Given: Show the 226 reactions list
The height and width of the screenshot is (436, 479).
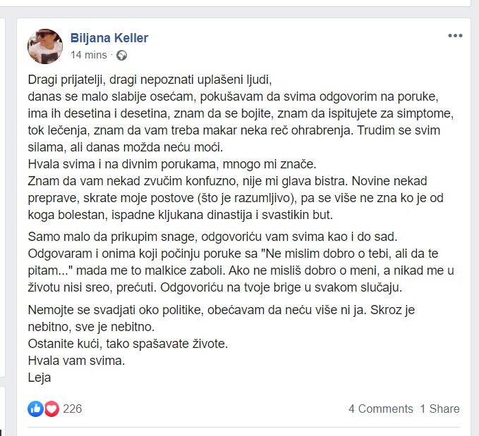Looking at the screenshot, I should click(x=73, y=409).
